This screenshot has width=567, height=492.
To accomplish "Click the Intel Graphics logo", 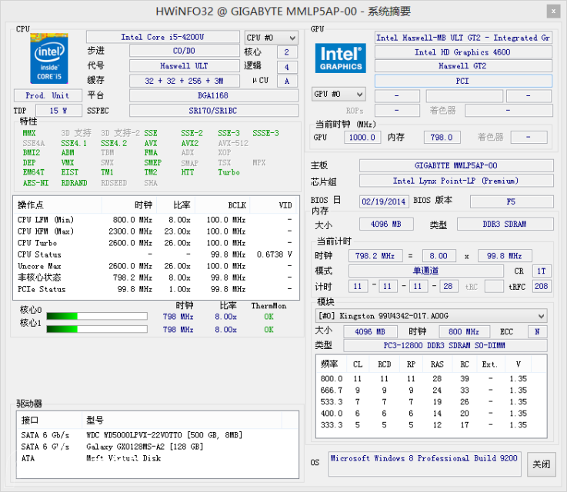I will [x=339, y=58].
